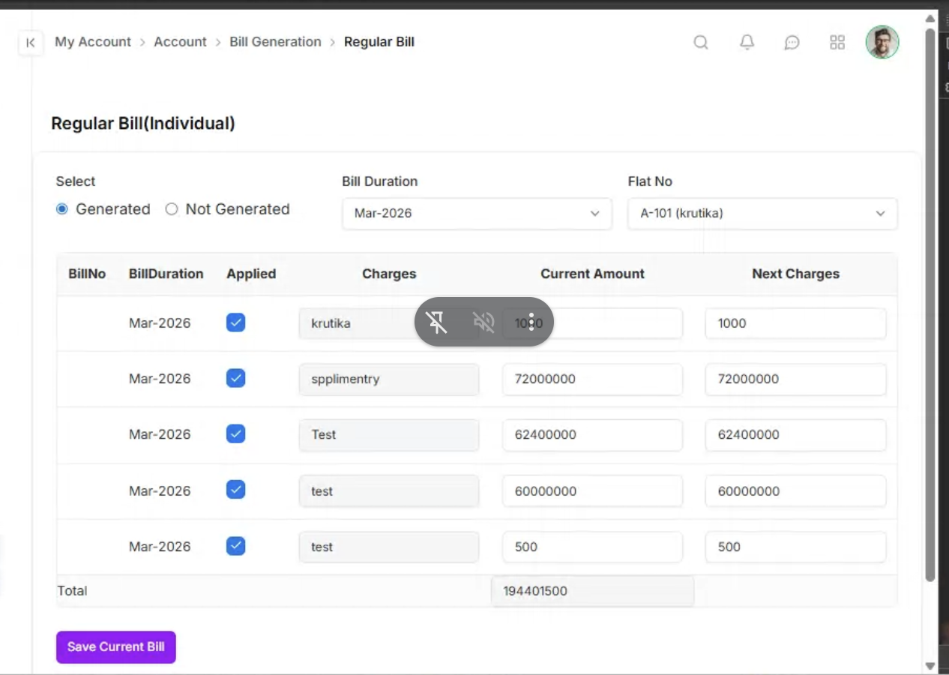The height and width of the screenshot is (675, 949).
Task: Click Next Charges field showing 62400000
Action: [795, 434]
